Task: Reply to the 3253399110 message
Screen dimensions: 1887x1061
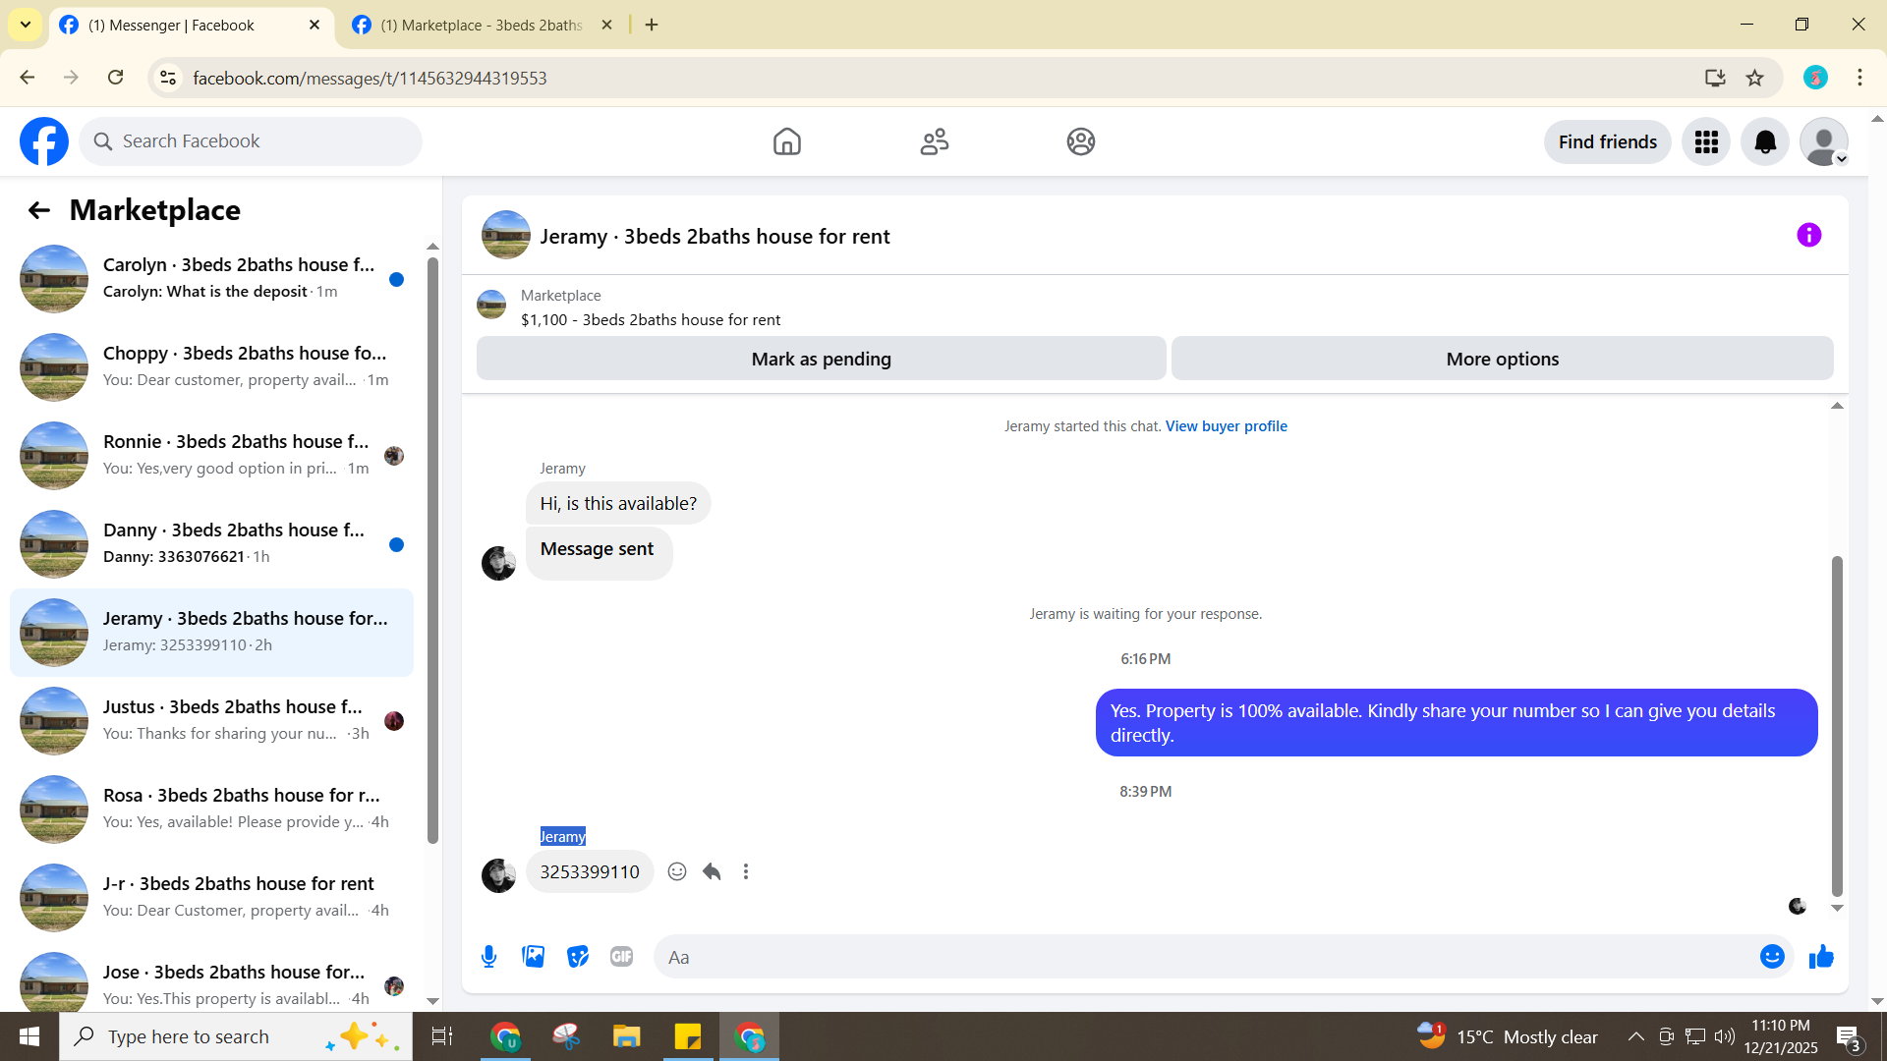Action: [x=712, y=871]
